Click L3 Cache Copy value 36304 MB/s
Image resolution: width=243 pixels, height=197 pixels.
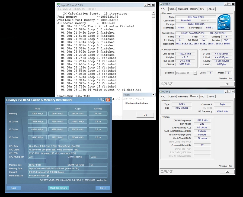pos(78,137)
